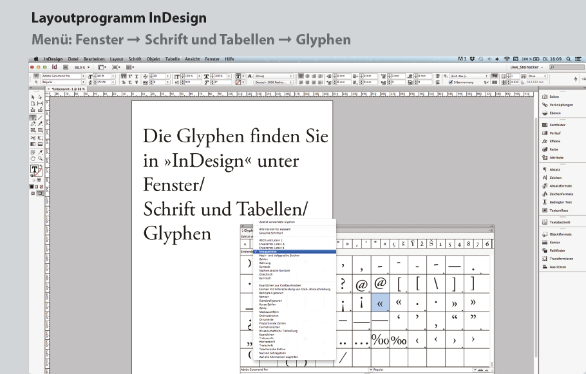Open Glyphs panel font family dropdown arrow
The height and width of the screenshot is (374, 586).
pos(371,370)
